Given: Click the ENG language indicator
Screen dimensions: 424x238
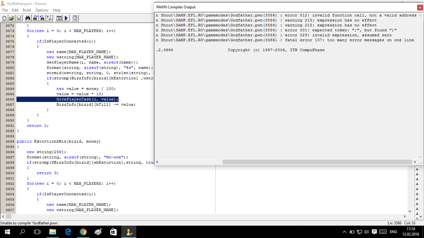Looking at the screenshot, I should [393, 232].
